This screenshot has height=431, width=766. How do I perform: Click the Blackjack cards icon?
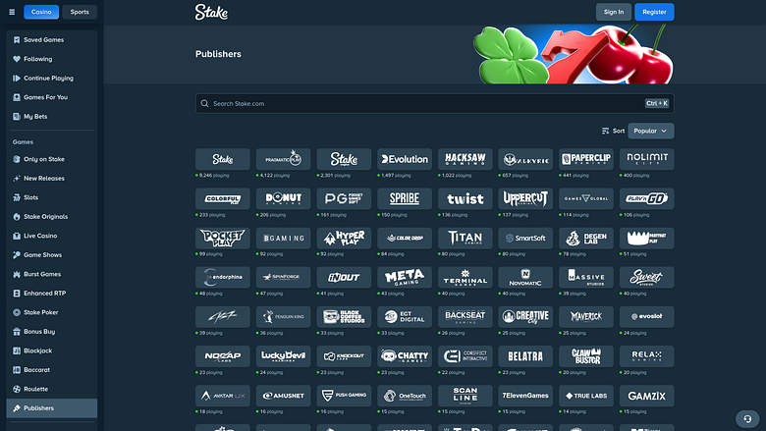point(17,350)
